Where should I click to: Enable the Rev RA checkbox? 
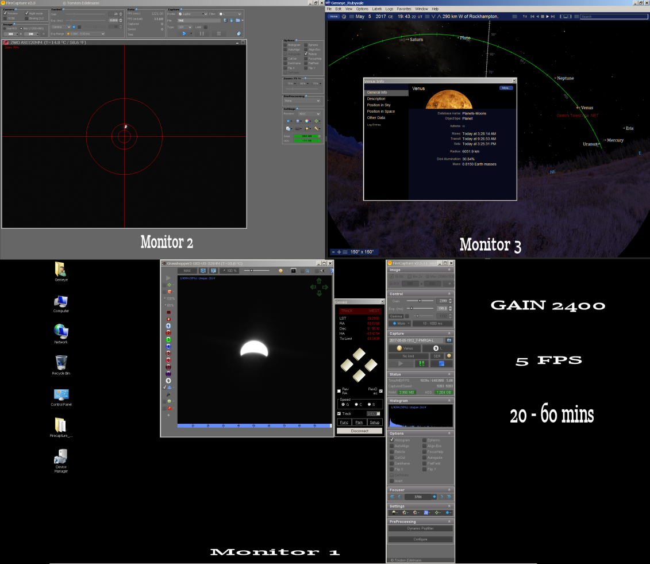[x=339, y=391]
